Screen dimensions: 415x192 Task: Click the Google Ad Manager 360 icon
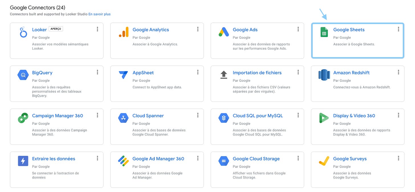[x=123, y=161]
